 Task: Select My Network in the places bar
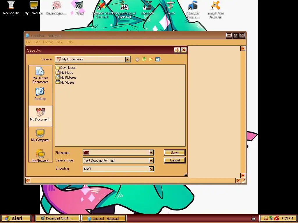40,156
